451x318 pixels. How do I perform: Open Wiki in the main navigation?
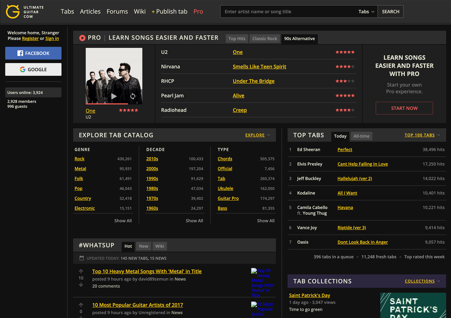pyautogui.click(x=140, y=12)
